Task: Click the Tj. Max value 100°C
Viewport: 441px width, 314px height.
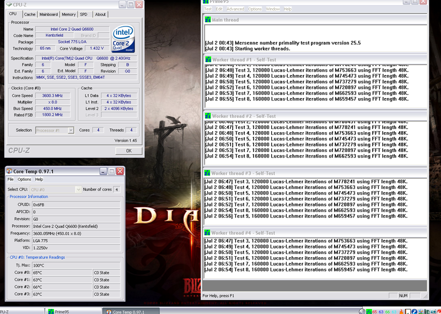Action: pos(76,266)
